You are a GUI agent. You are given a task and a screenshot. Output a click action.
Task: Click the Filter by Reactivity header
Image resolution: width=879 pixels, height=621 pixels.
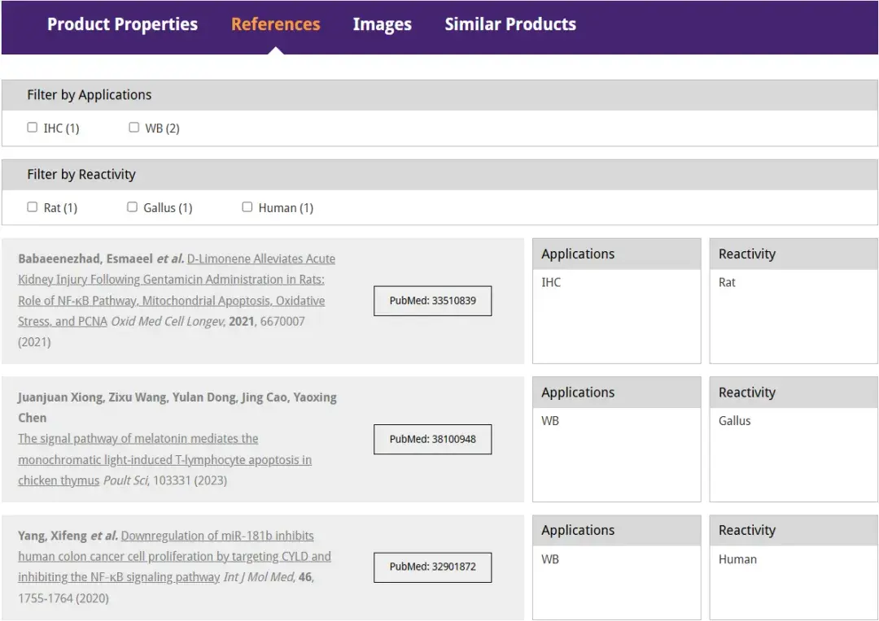pyautogui.click(x=81, y=175)
